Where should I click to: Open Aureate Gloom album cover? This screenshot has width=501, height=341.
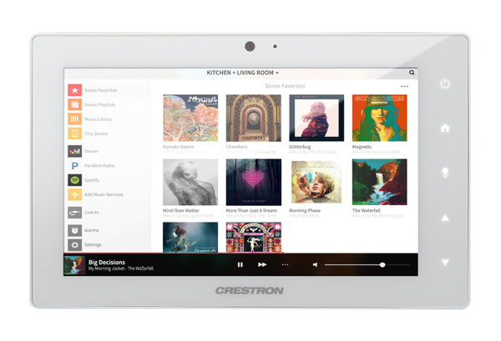tap(190, 118)
